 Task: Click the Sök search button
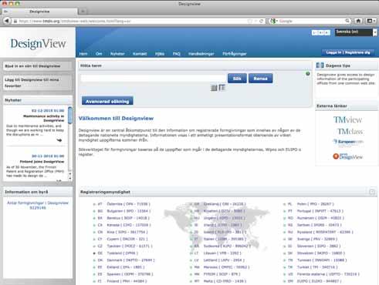point(237,79)
